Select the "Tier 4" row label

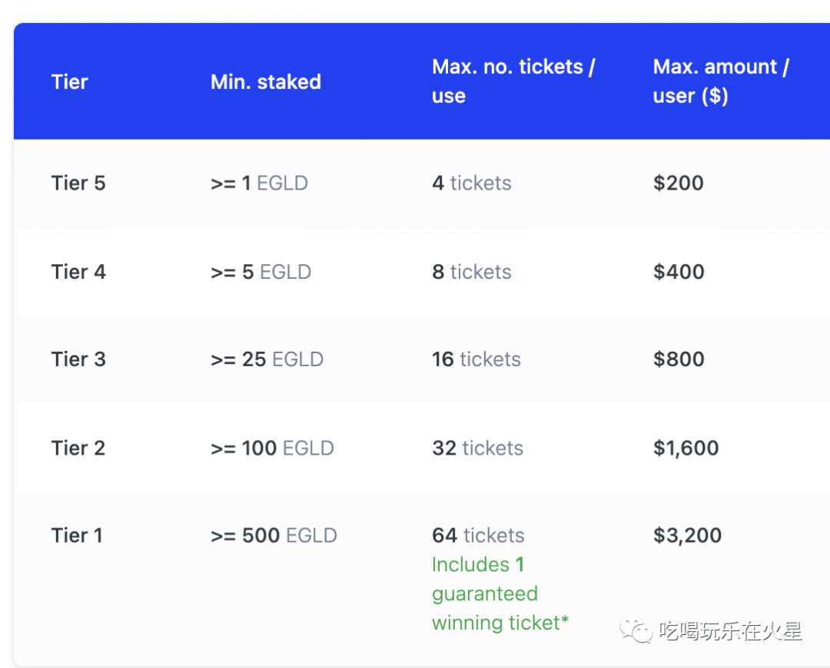(78, 272)
